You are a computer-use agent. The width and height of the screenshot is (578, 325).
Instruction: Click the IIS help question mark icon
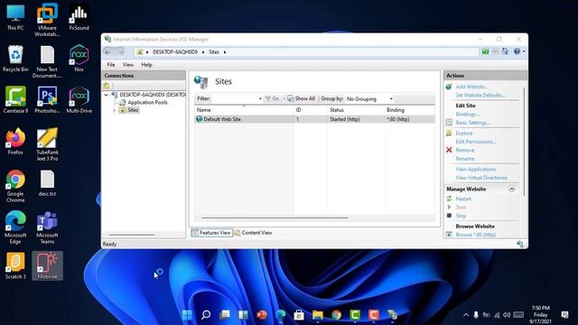(x=517, y=51)
